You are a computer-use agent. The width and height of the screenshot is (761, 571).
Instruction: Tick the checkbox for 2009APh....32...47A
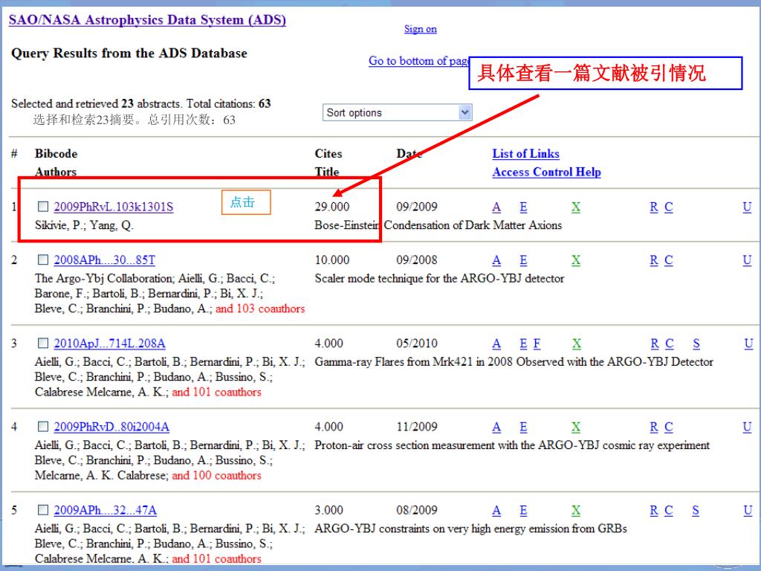pyautogui.click(x=43, y=510)
